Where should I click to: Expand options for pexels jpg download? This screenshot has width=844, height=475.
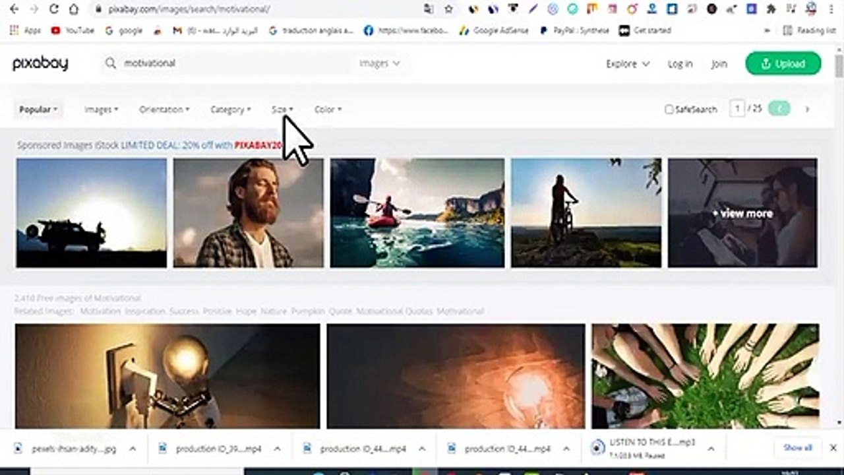[x=132, y=449]
